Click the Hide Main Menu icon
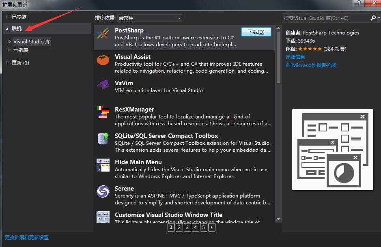 pyautogui.click(x=103, y=165)
